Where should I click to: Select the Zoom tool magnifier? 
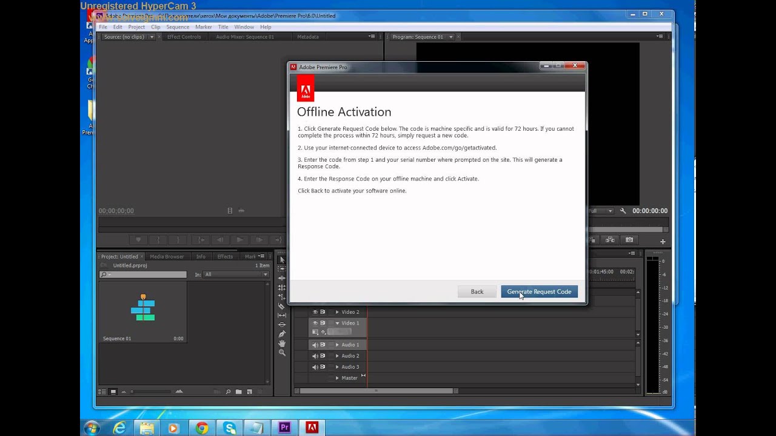[x=282, y=352]
